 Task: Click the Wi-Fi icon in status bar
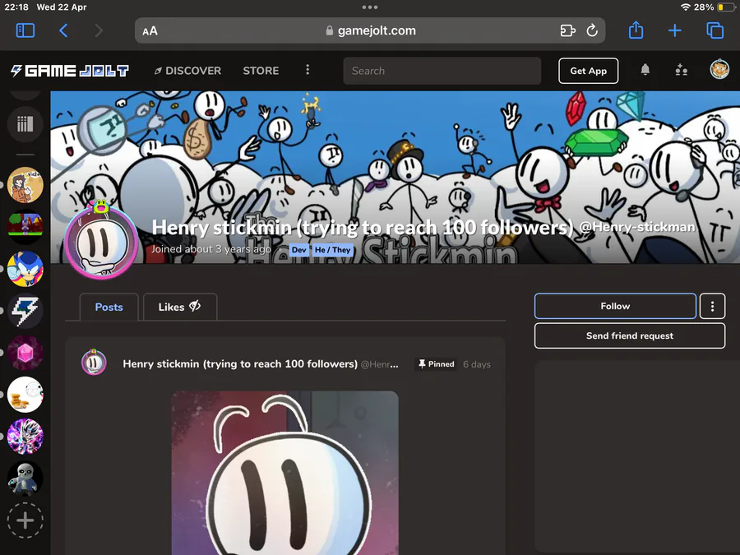click(686, 7)
